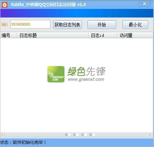The width and height of the screenshot is (154, 147).
Task: Select the 日志id column header
Action: 103,35
